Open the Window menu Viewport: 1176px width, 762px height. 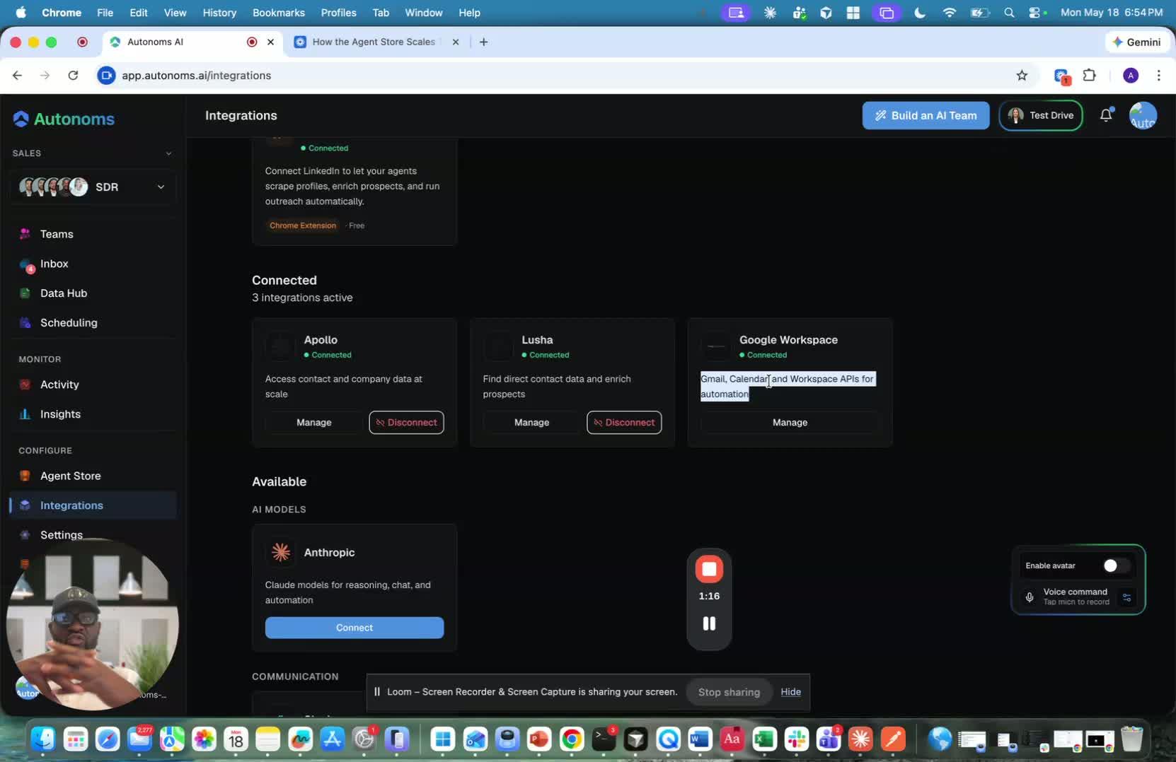coord(423,13)
